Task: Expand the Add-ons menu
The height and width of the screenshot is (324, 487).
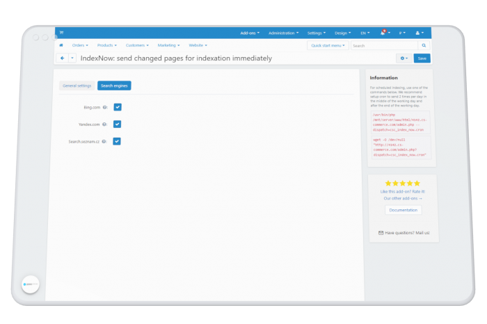Action: pos(250,33)
